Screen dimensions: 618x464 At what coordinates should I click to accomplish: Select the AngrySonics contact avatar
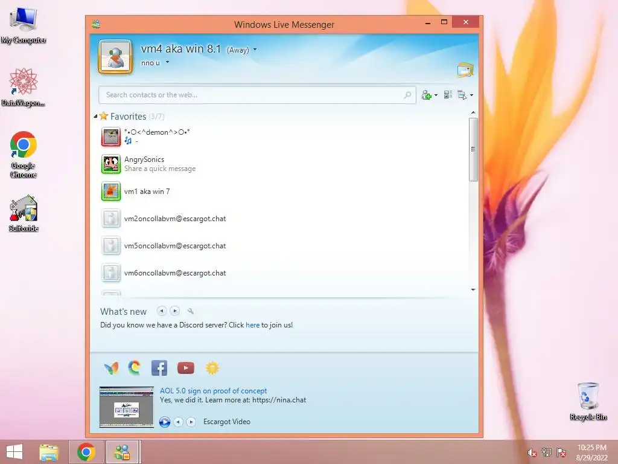111,164
